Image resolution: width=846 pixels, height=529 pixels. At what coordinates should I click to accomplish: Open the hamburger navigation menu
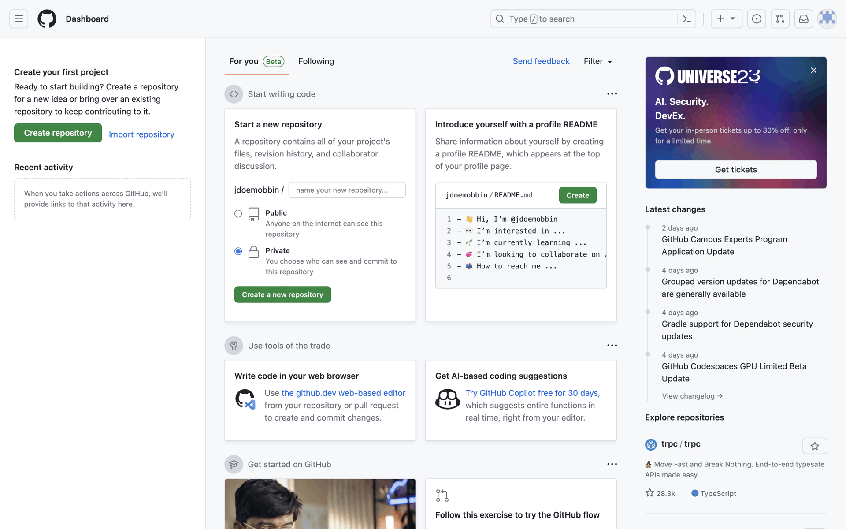tap(19, 19)
